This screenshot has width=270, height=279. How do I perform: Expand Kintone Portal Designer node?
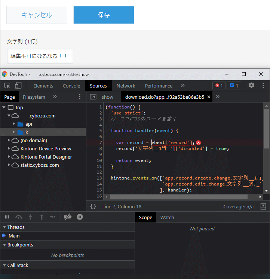[x=9, y=157]
